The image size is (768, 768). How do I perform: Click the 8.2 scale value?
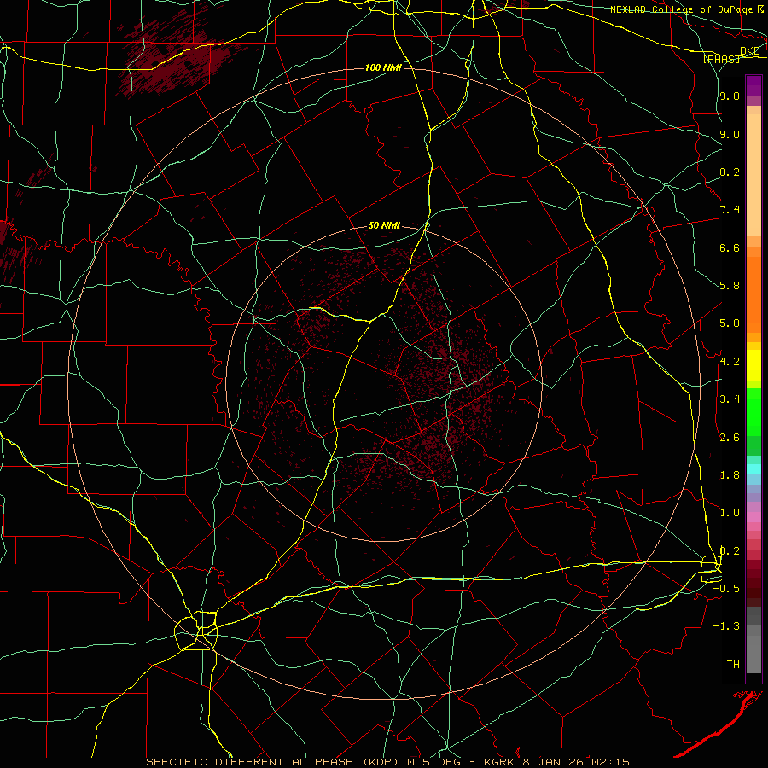[x=730, y=172]
